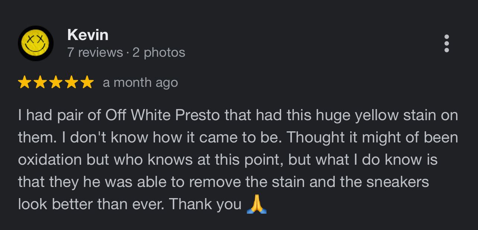Click Kevin's yellow smiley profile avatar

pyautogui.click(x=36, y=43)
